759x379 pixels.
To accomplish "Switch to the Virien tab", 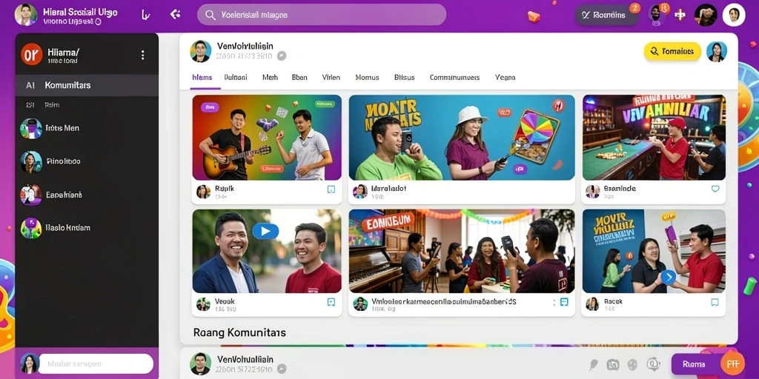I will [x=331, y=77].
